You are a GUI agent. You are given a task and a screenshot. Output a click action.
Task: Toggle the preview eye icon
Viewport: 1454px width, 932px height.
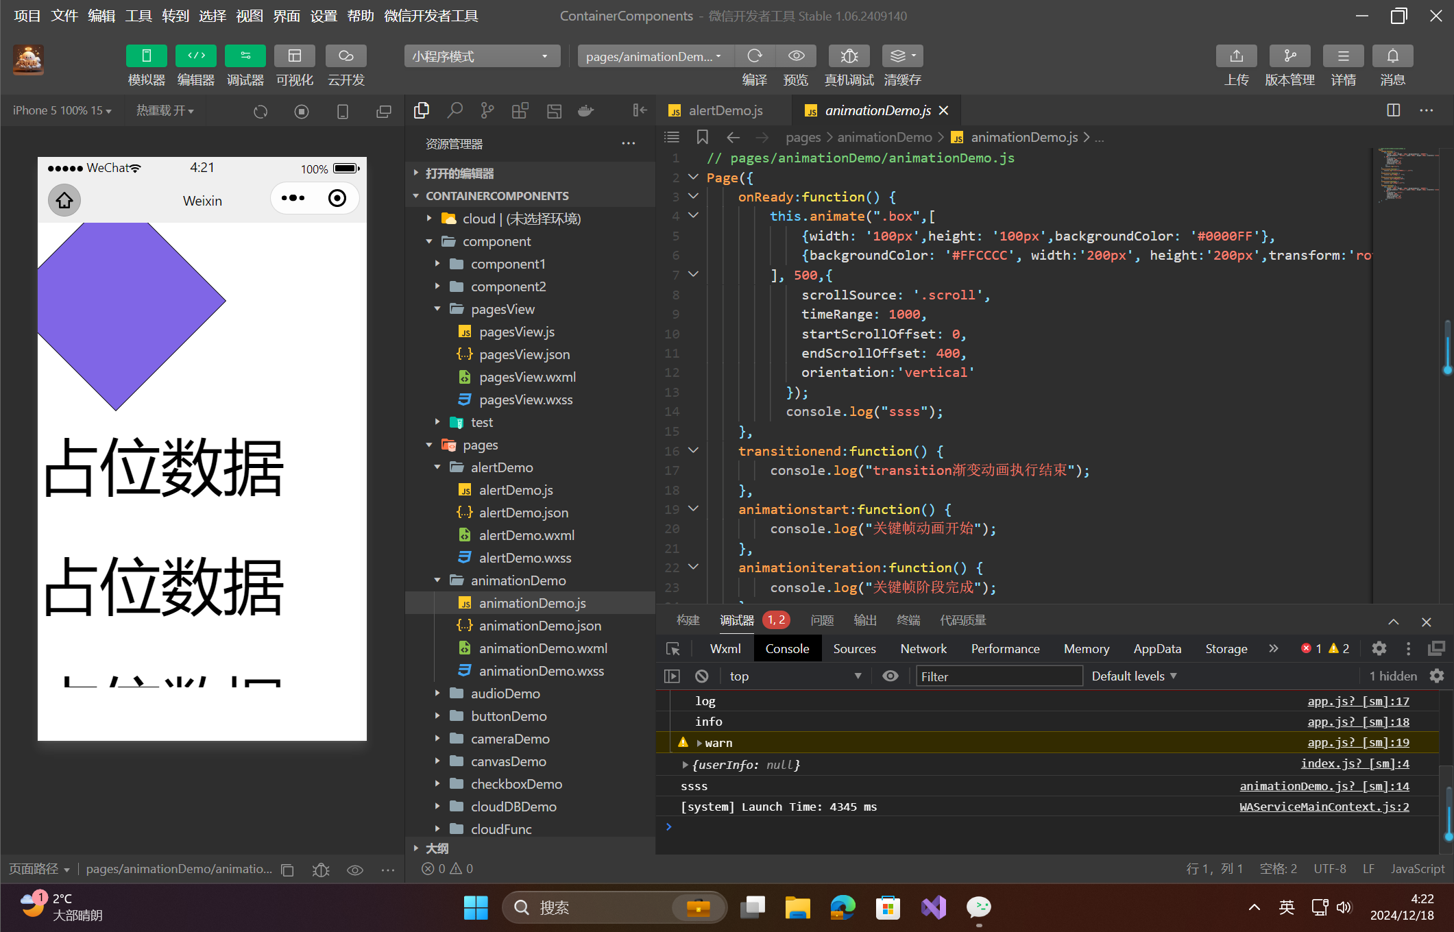click(796, 56)
